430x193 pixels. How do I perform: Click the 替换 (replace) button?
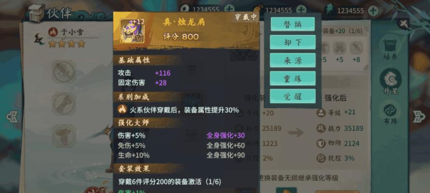tap(293, 24)
